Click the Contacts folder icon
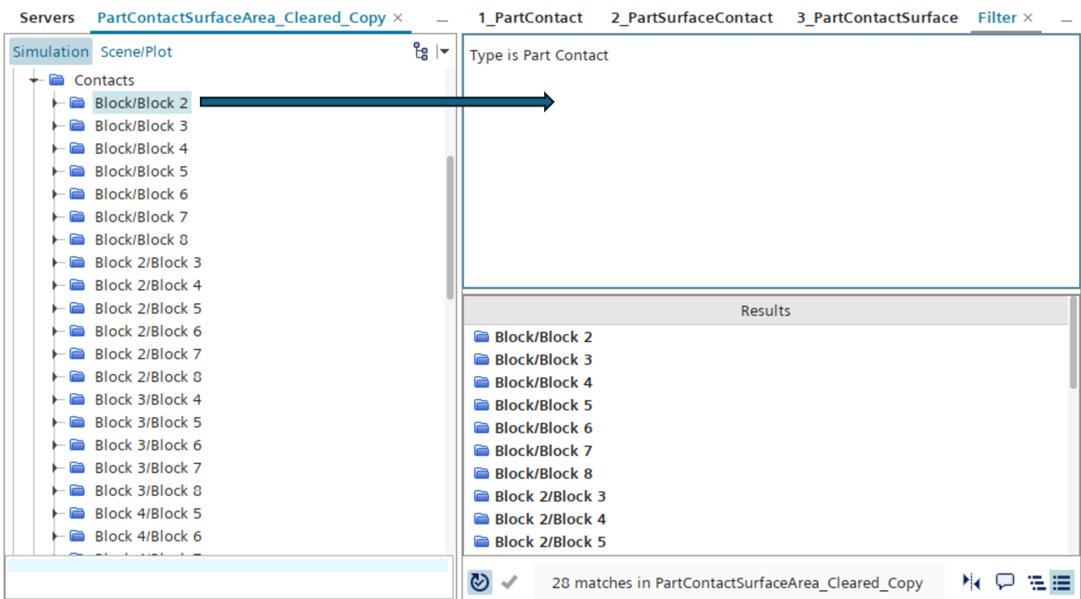This screenshot has height=599, width=1081. 57,80
